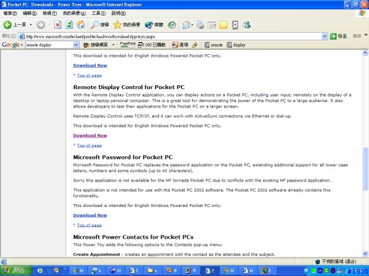Expand the address bar URL dropdown
Screen dimensions: 369x276
pos(324,36)
